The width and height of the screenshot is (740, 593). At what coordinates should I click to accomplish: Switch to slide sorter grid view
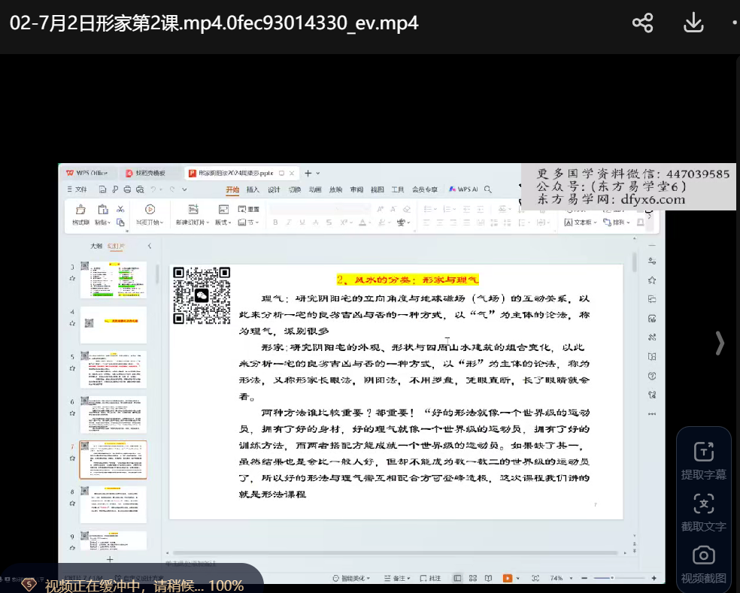tap(473, 578)
